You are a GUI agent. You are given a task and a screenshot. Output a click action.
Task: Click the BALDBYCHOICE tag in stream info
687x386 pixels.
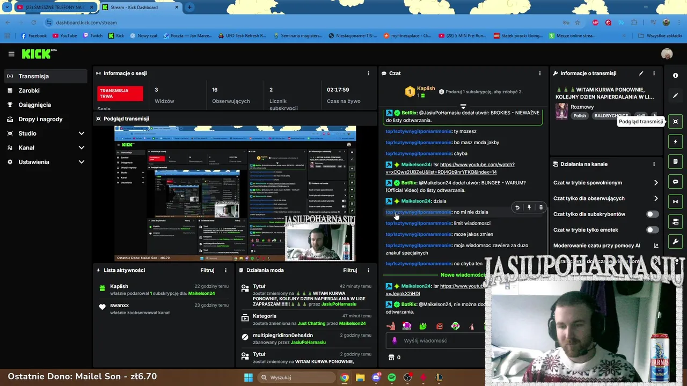tap(611, 116)
